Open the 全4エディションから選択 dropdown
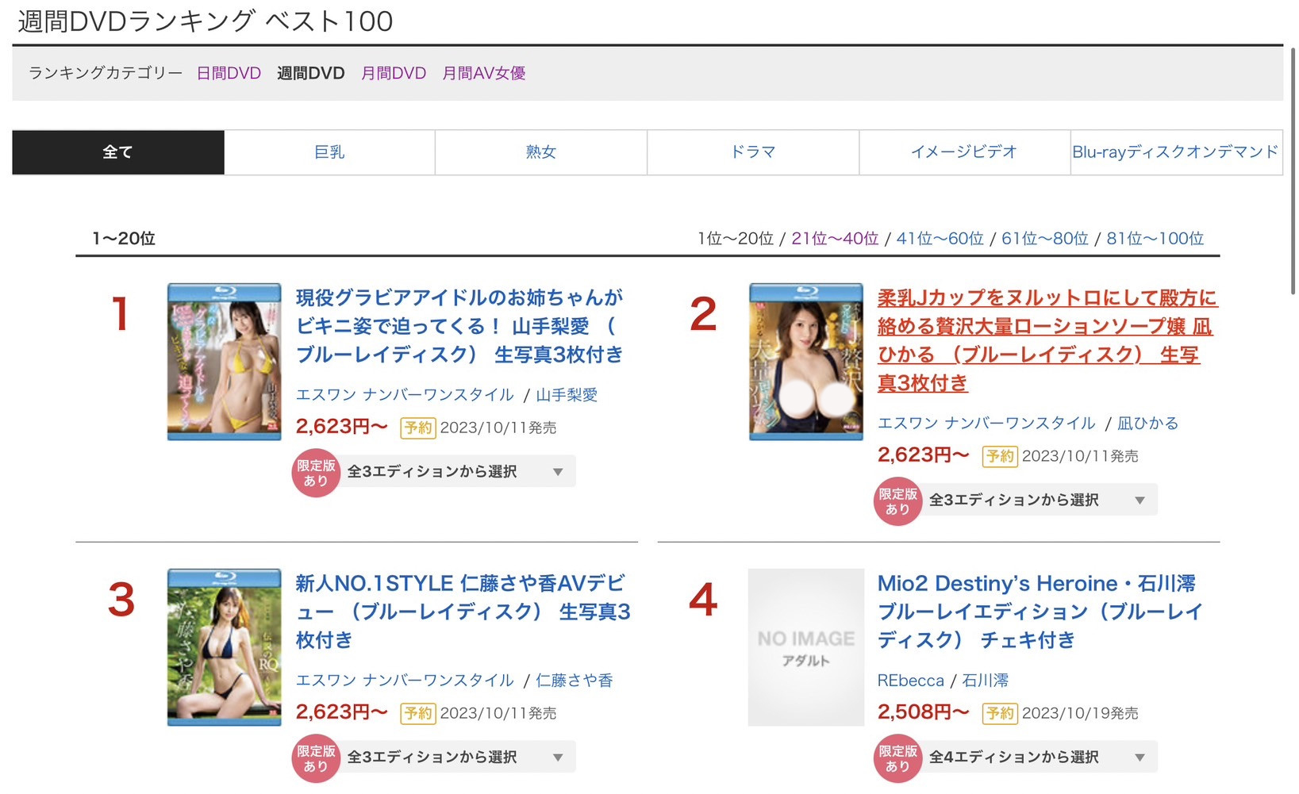The height and width of the screenshot is (794, 1299). (x=1037, y=758)
